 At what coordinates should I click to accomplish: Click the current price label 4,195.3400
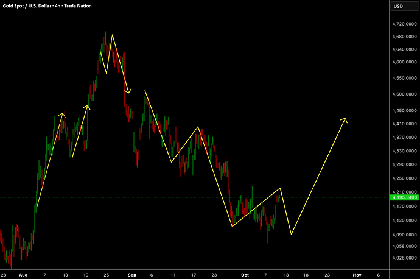[x=404, y=197]
